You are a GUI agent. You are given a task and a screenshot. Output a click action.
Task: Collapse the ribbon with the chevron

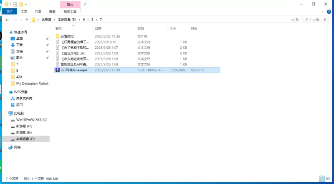tap(323, 12)
